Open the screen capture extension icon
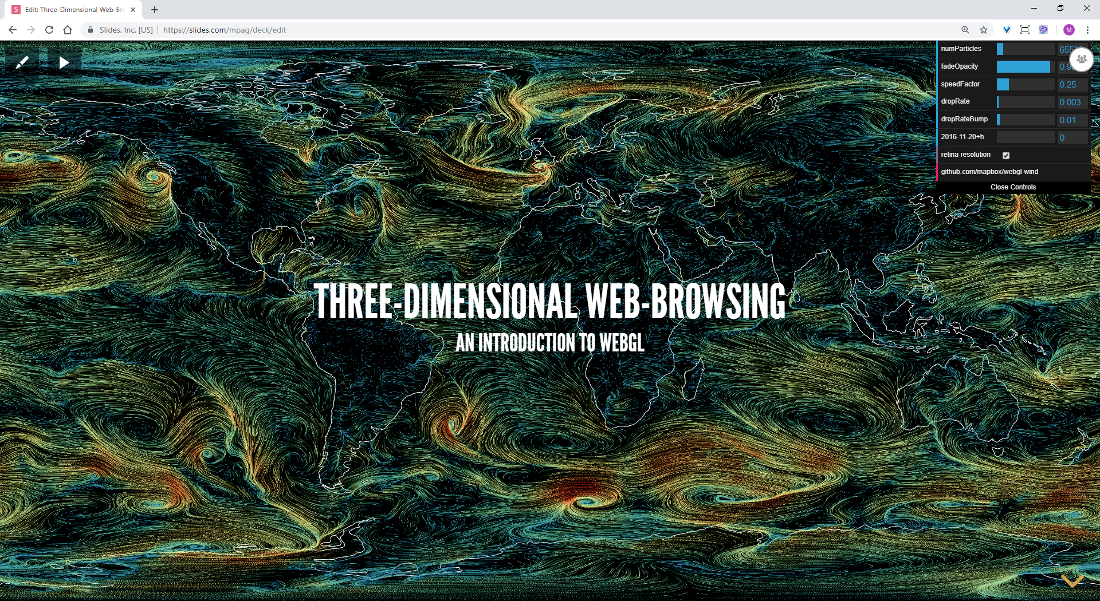Image resolution: width=1100 pixels, height=601 pixels. point(1025,30)
